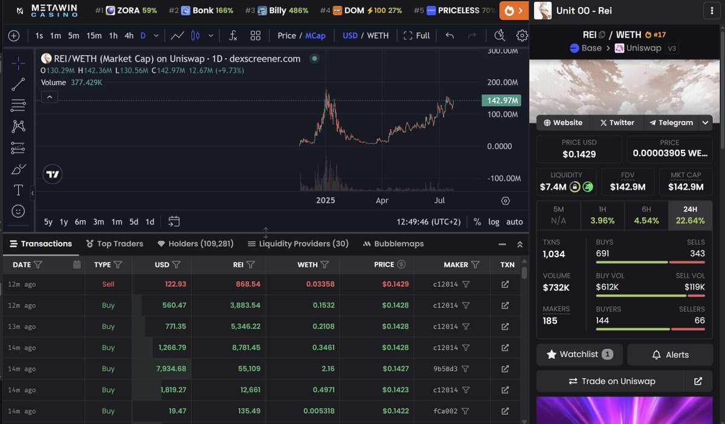Add a symbol to compare
Screen dimensions: 725x424
click(x=14, y=36)
